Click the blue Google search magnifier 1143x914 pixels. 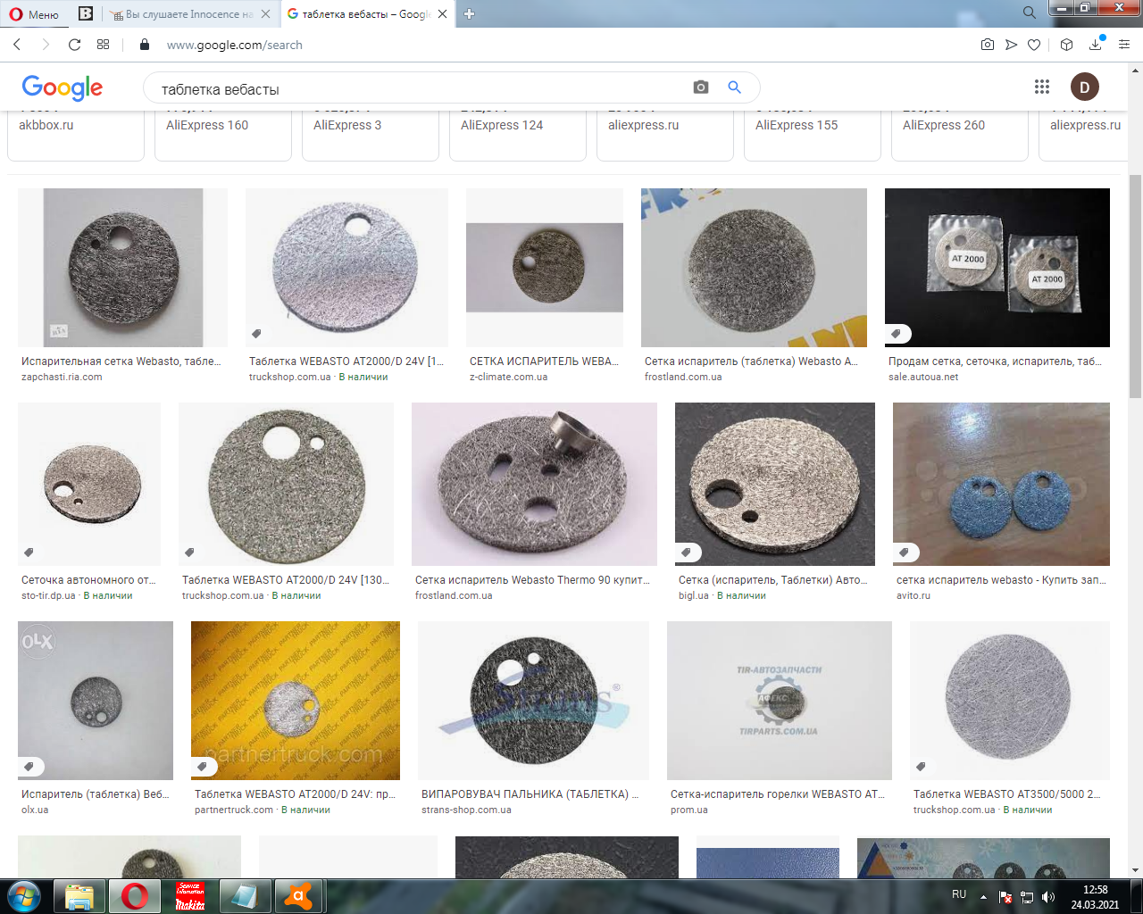pyautogui.click(x=735, y=87)
